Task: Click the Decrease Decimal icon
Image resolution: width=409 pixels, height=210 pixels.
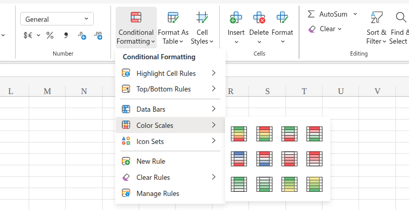Action: [x=98, y=36]
